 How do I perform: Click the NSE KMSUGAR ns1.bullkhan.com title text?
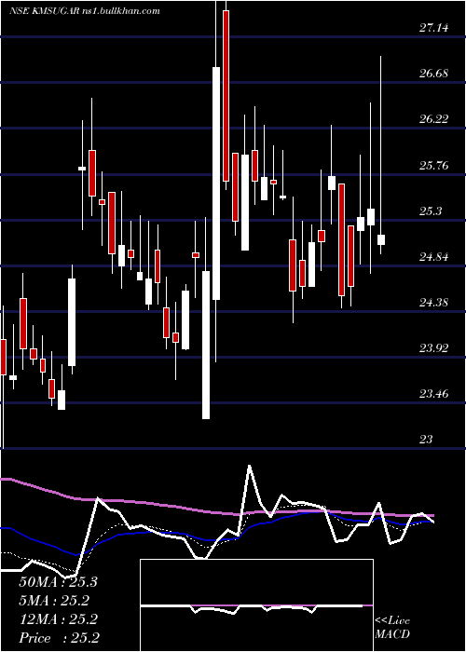click(85, 11)
